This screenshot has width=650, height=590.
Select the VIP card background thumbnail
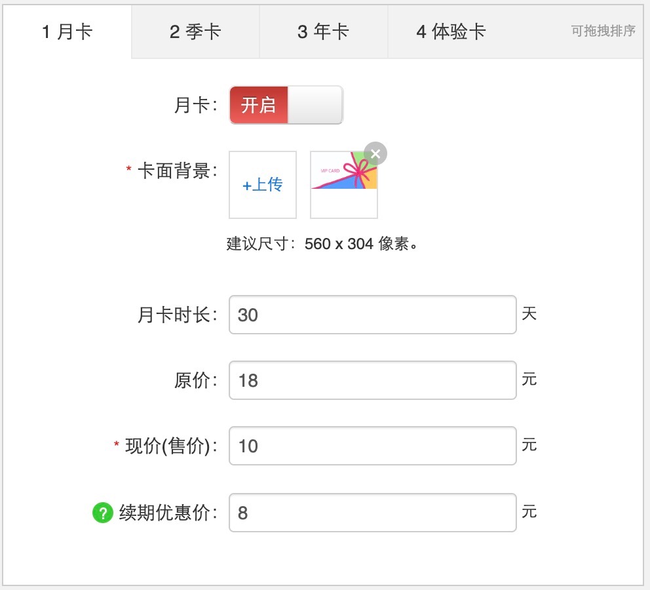tap(343, 186)
